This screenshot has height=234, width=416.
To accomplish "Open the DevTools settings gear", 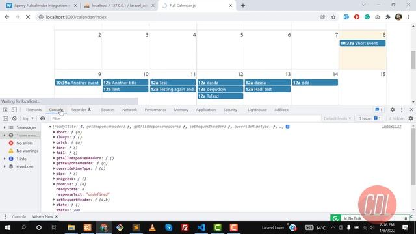I will coord(393,110).
